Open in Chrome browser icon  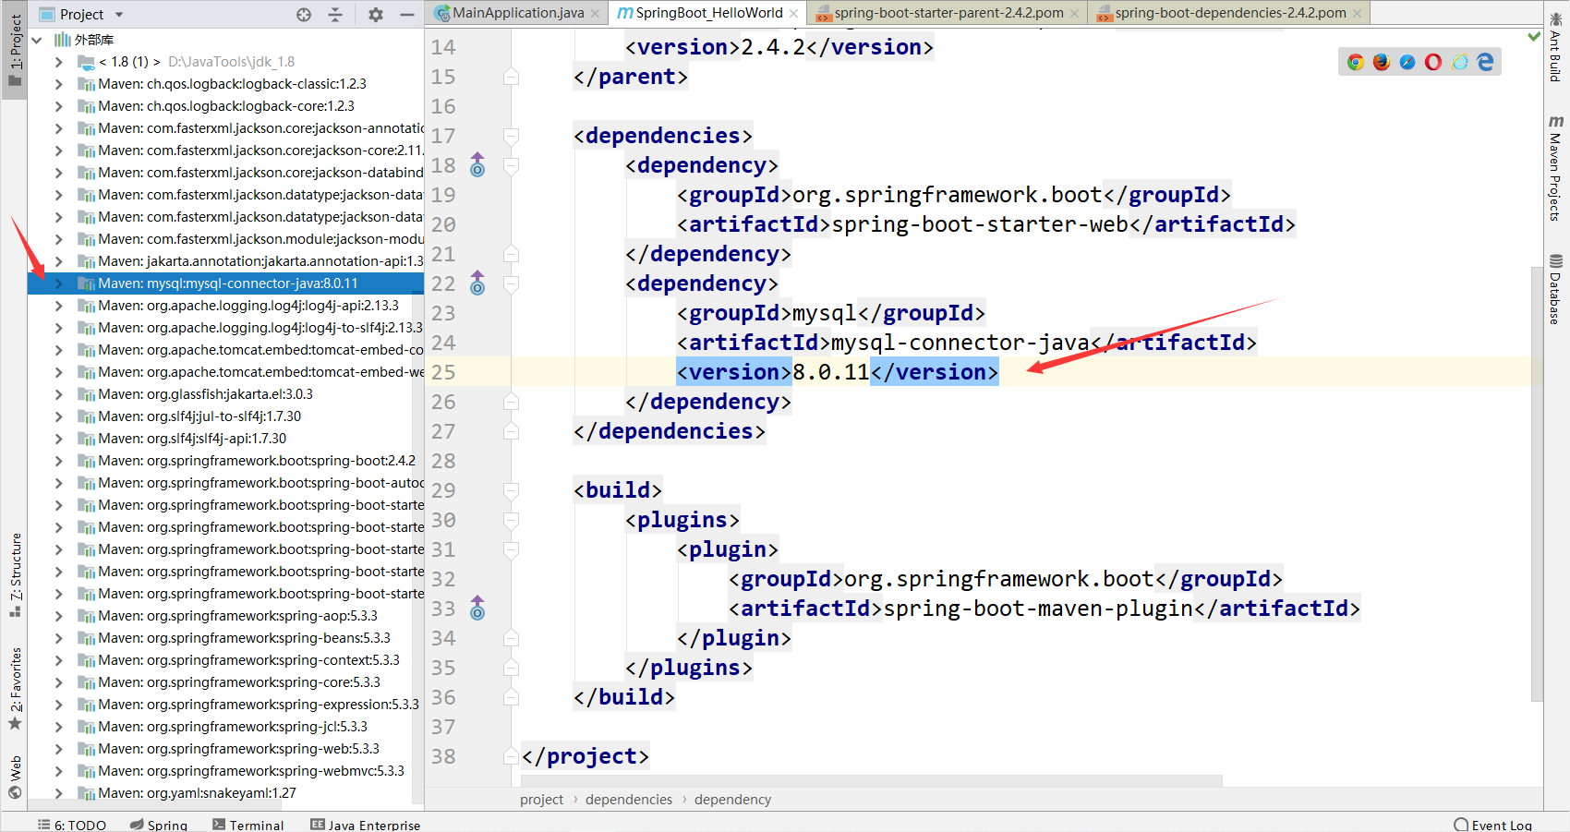tap(1356, 62)
